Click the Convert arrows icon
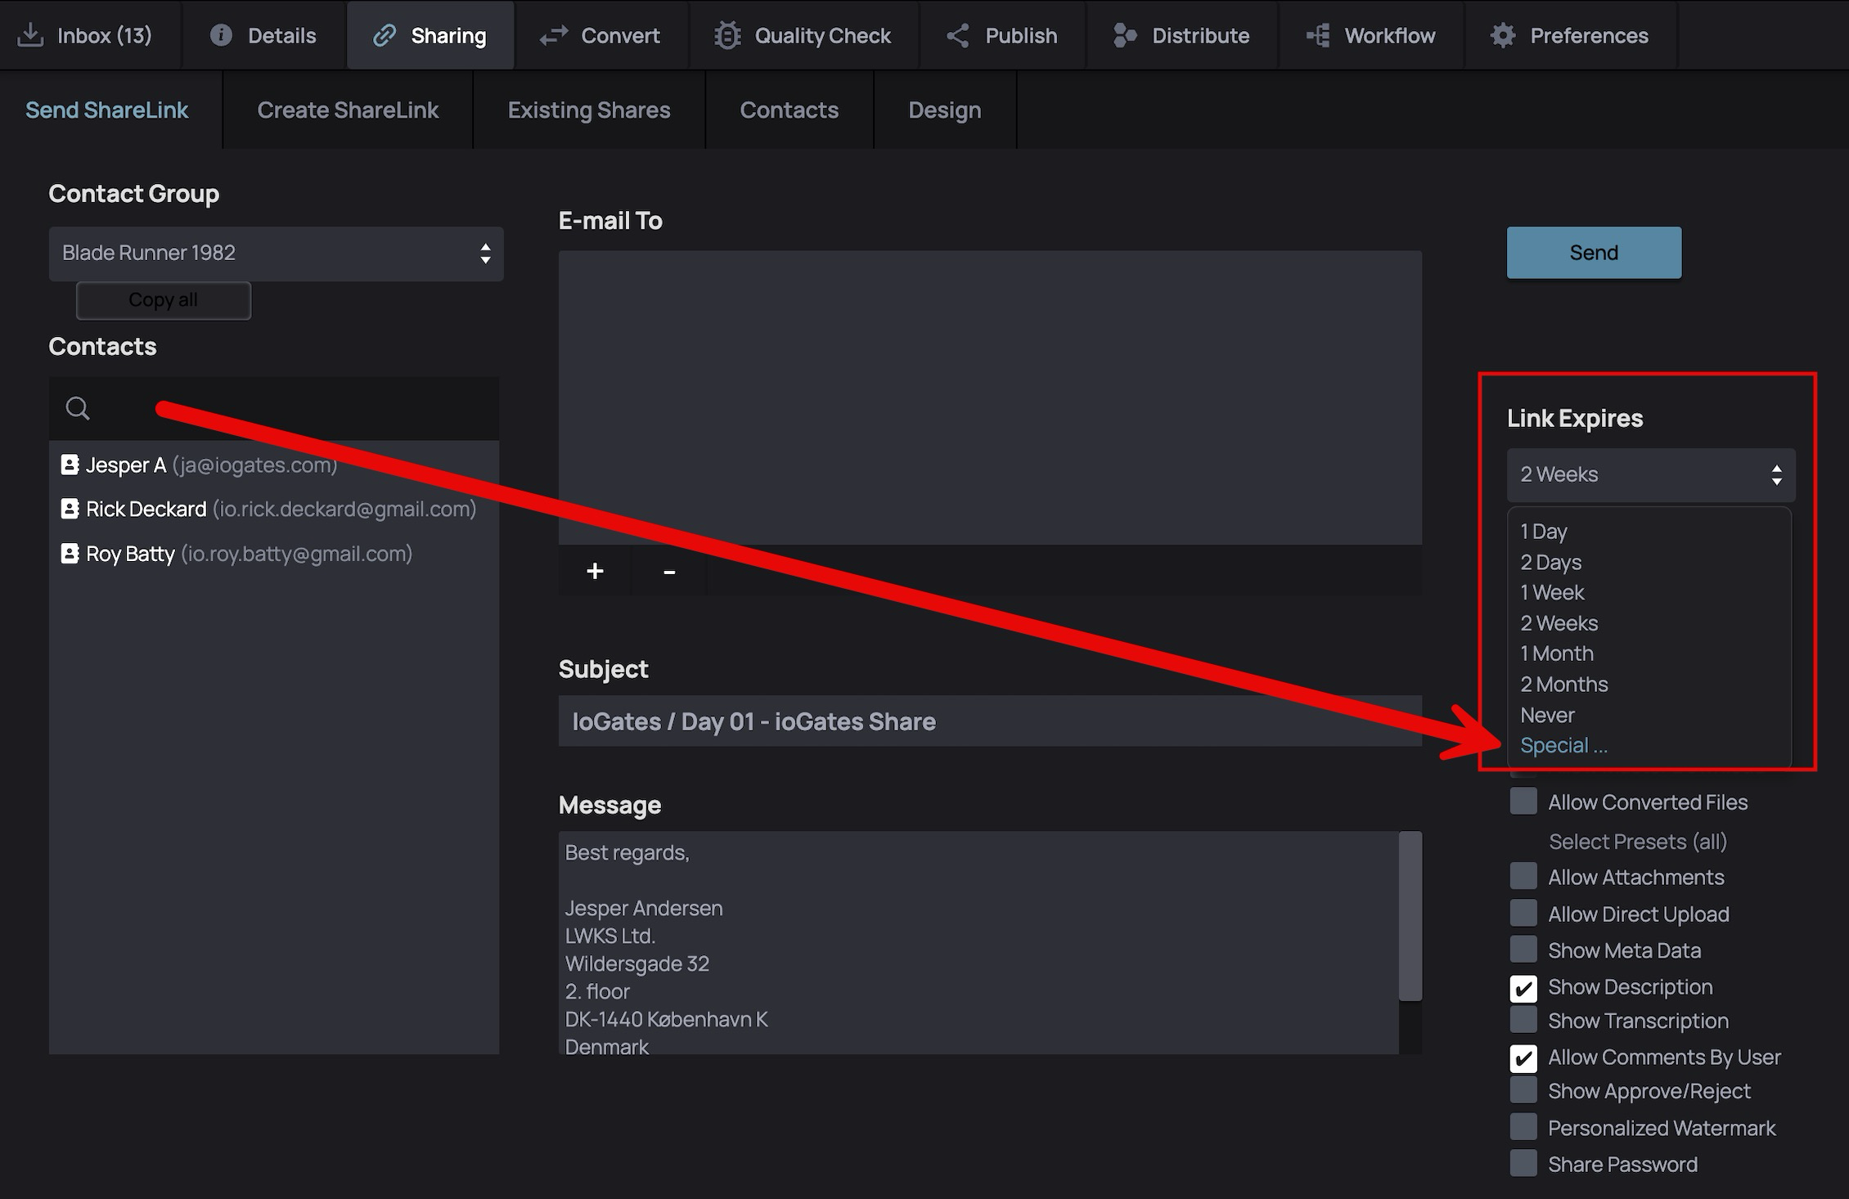This screenshot has height=1199, width=1849. pos(554,35)
